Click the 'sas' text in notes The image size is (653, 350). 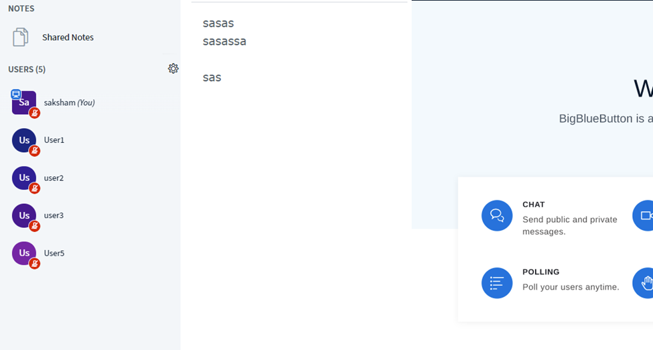pyautogui.click(x=212, y=78)
